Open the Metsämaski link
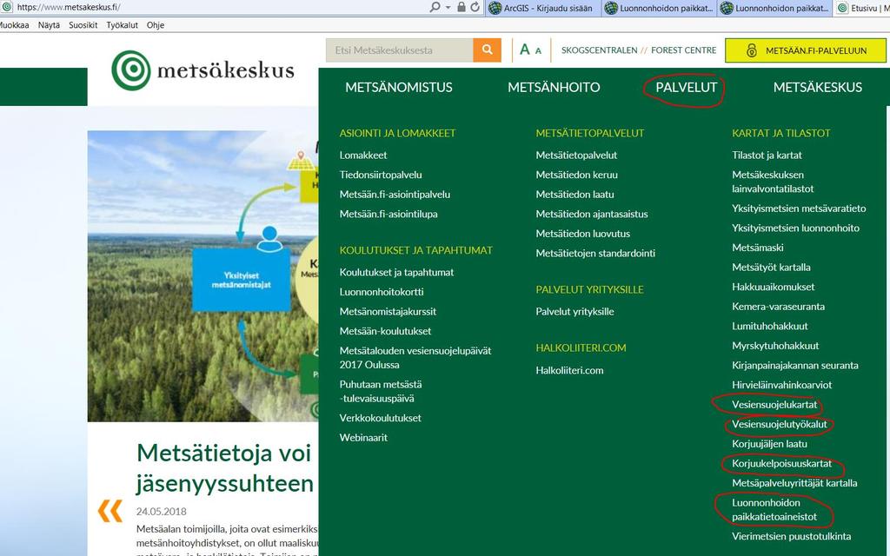Screen dimensions: 890x556 pos(757,248)
